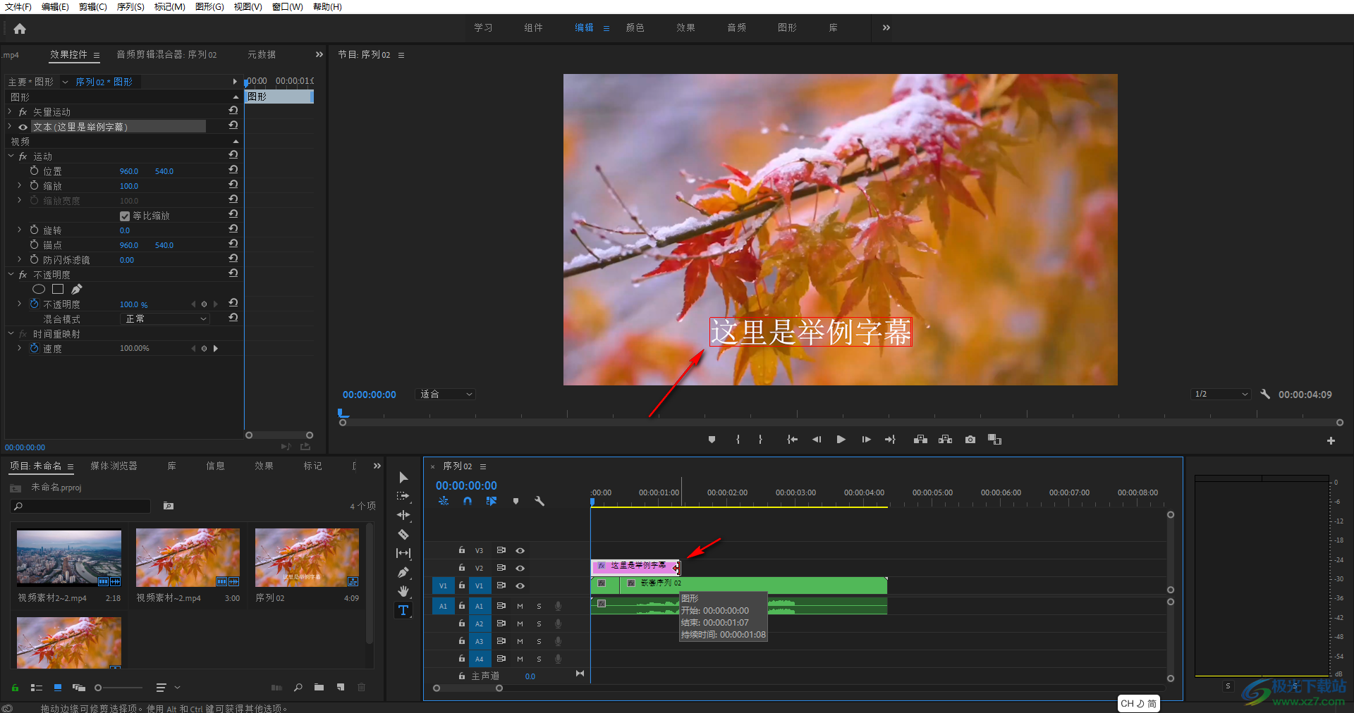Switch project panel to list view
Image resolution: width=1354 pixels, height=713 pixels.
[37, 688]
